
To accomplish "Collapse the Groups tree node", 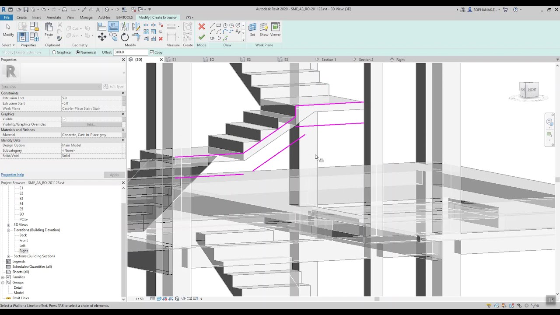I will coord(3,283).
